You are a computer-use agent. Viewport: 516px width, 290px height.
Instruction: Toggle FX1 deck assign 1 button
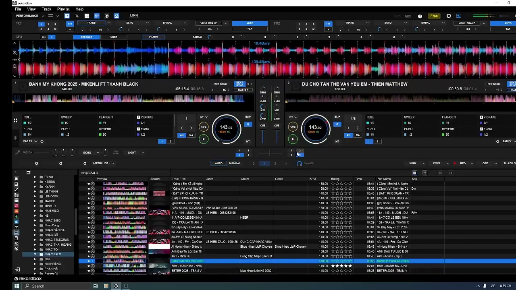41,24
